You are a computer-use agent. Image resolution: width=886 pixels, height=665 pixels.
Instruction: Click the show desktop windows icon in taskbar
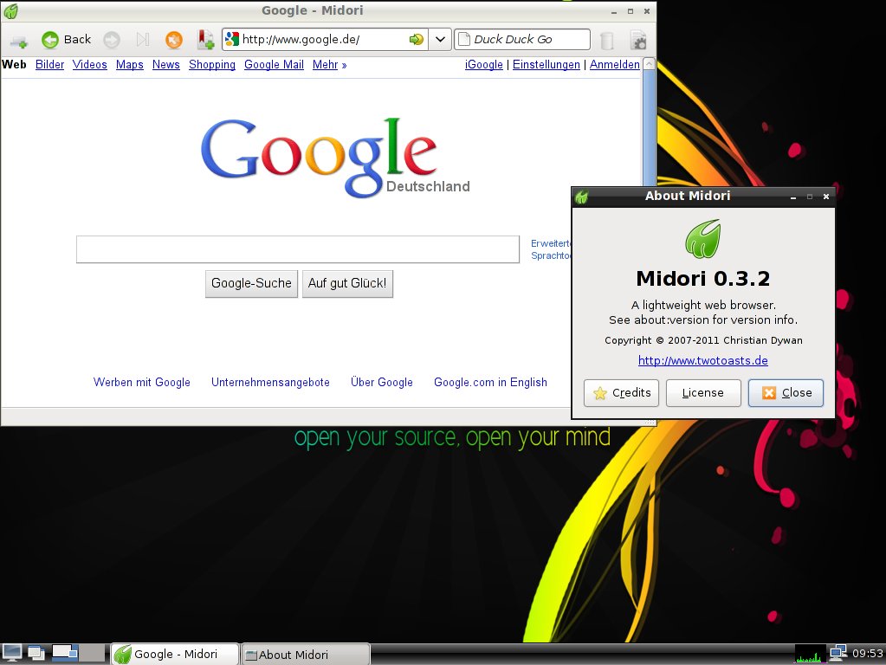(x=36, y=653)
